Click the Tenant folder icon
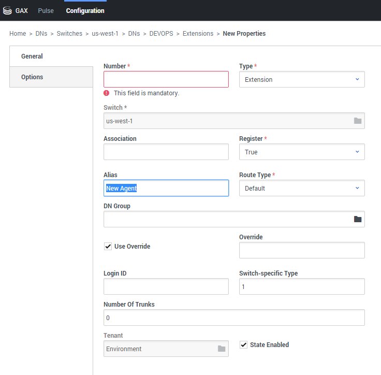The width and height of the screenshot is (381, 375). pos(222,349)
